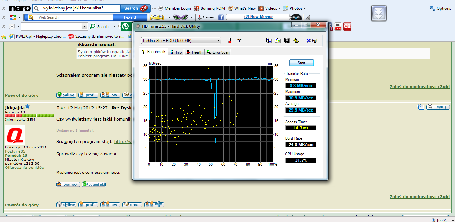
Task: Click the Maximum transfer rate value 30.9 MB/sec
Action: (x=301, y=98)
